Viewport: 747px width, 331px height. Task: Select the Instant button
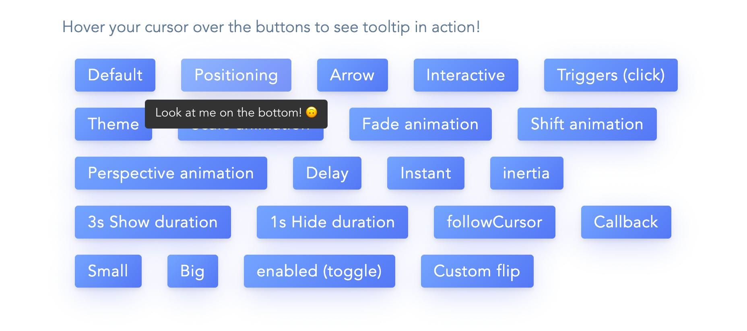click(x=425, y=173)
